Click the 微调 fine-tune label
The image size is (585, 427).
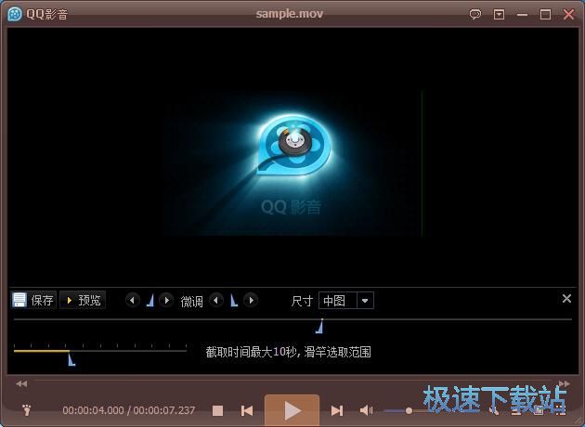coord(192,302)
